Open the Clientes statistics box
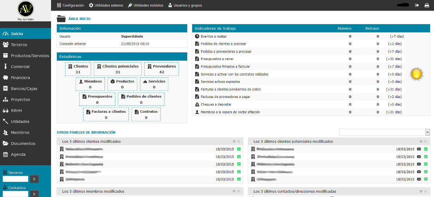The width and height of the screenshot is (434, 197). click(78, 69)
